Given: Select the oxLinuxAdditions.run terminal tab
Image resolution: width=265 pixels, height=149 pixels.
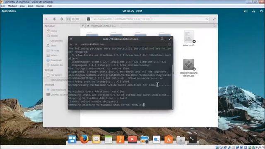Looking at the screenshot, I should (x=92, y=44).
